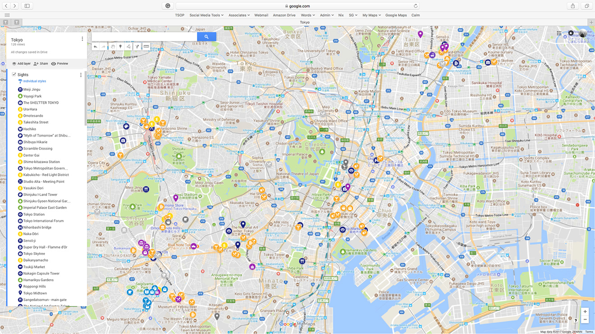
Task: Click the Redo arrow in map toolbar
Action: [104, 46]
